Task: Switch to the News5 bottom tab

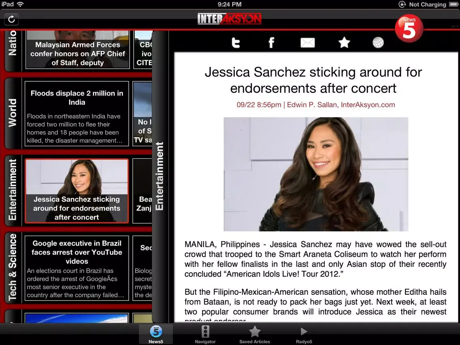Action: (156, 334)
